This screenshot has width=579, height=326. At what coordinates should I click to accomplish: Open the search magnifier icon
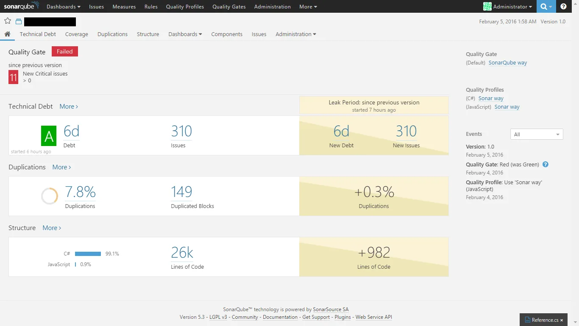[543, 6]
